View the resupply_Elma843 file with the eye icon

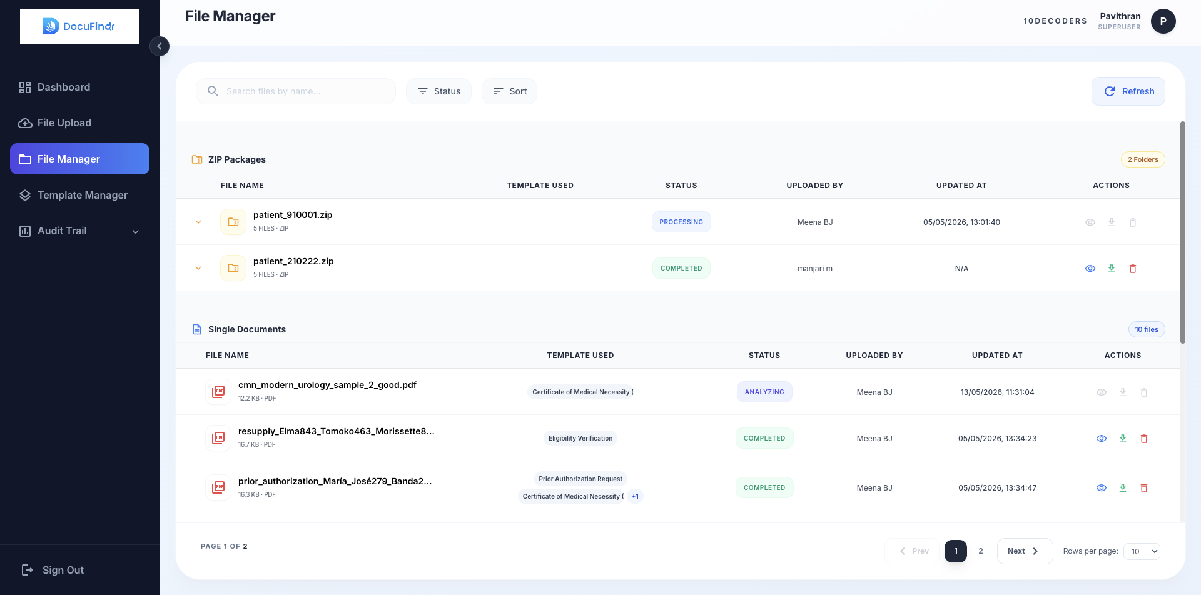point(1102,439)
